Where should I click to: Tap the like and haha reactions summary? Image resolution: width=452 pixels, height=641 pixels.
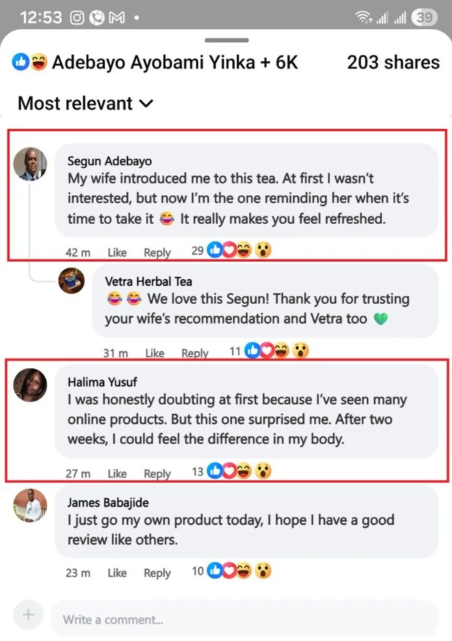pyautogui.click(x=30, y=62)
